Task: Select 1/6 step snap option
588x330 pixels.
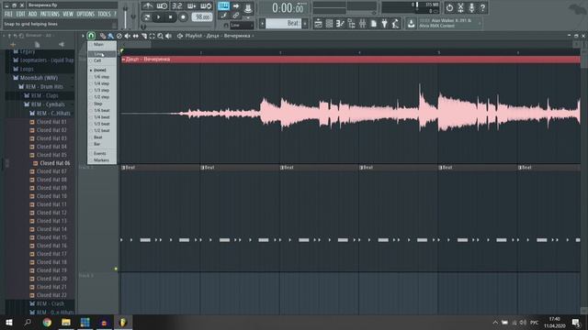Action: coord(101,77)
